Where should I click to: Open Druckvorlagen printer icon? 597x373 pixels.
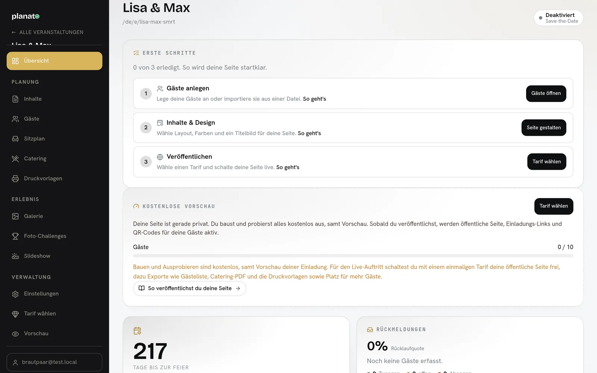coord(15,178)
